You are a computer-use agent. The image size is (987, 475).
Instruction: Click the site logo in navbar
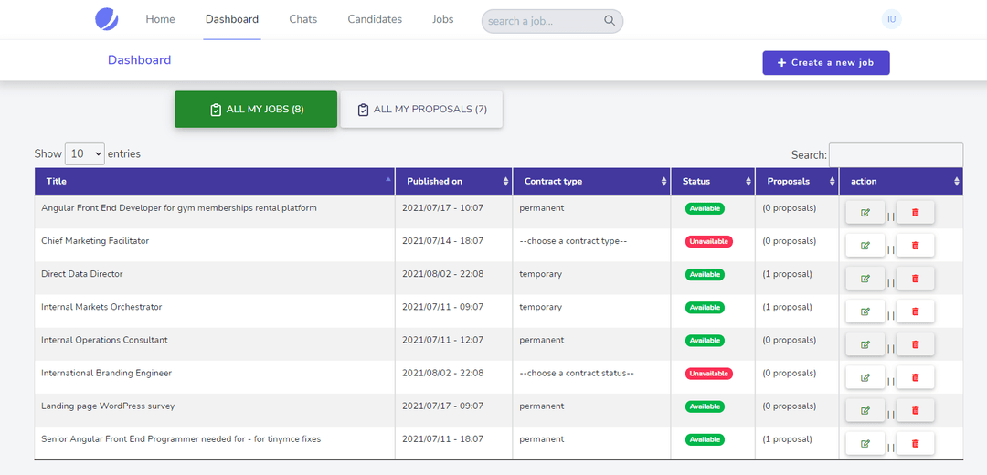107,19
